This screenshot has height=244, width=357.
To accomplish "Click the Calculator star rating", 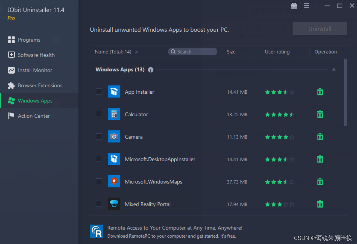I will (280, 114).
